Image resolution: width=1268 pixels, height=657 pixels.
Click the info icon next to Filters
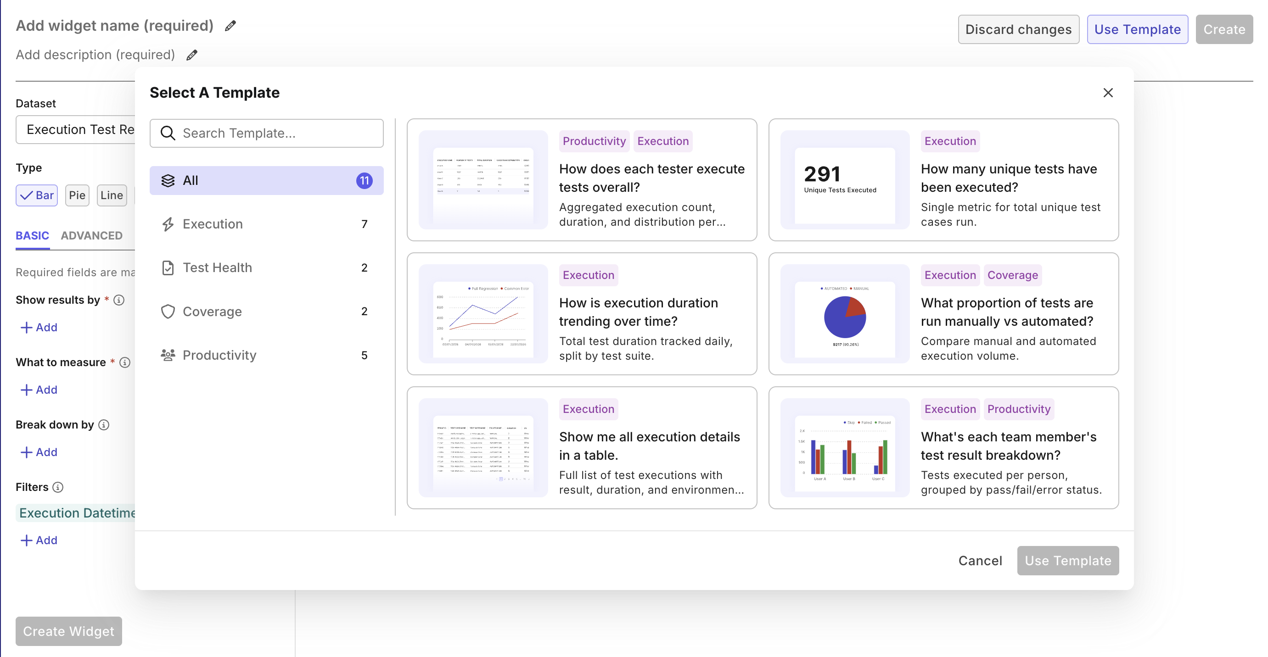[x=57, y=487]
